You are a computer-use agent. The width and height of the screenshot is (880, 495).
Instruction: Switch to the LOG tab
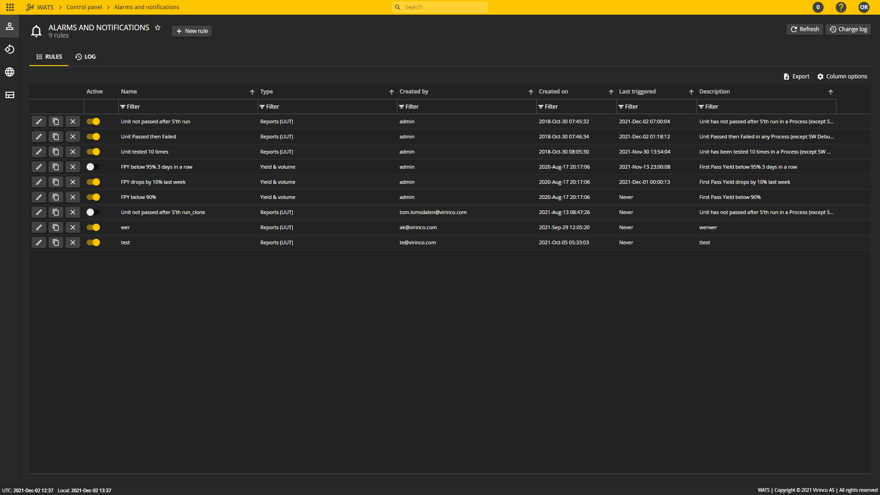86,57
